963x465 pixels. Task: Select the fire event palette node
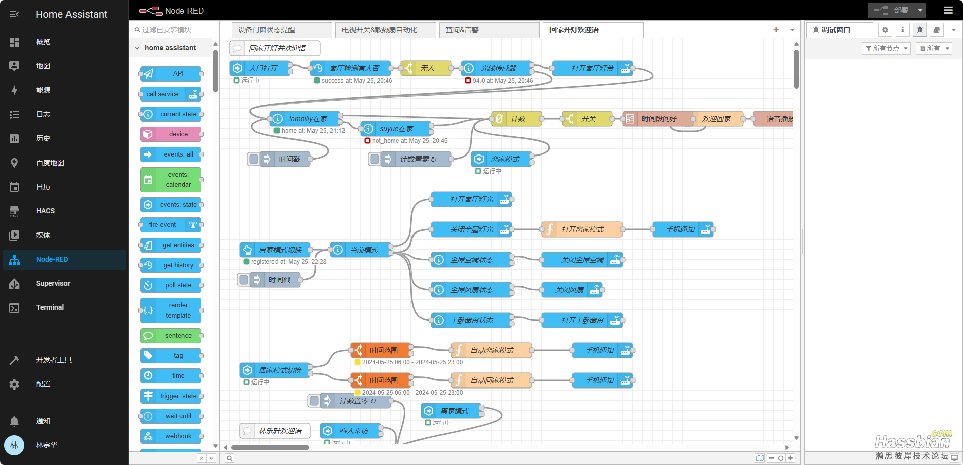coord(171,224)
